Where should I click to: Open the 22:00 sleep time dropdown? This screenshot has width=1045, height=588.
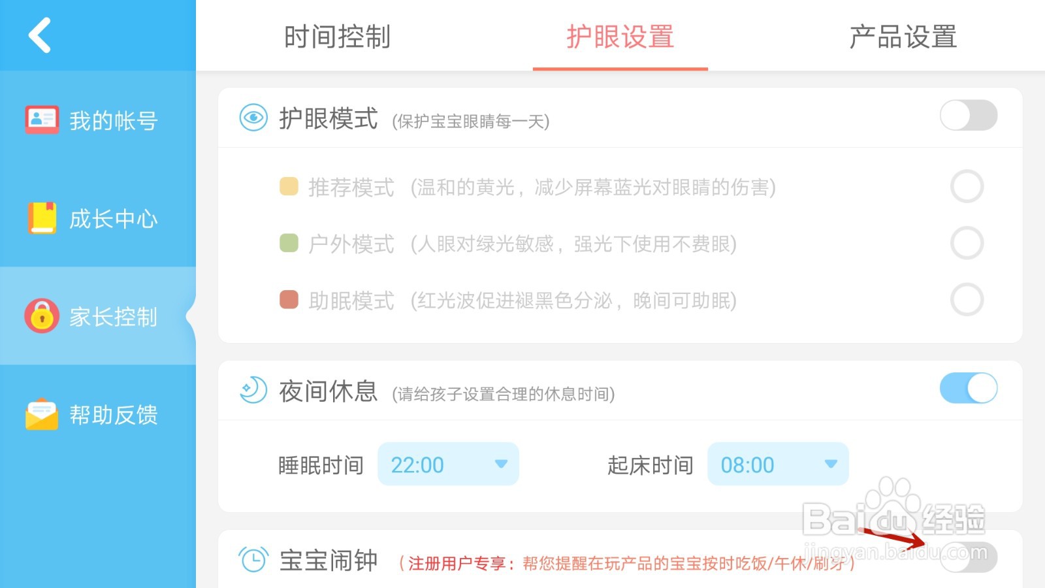[448, 465]
